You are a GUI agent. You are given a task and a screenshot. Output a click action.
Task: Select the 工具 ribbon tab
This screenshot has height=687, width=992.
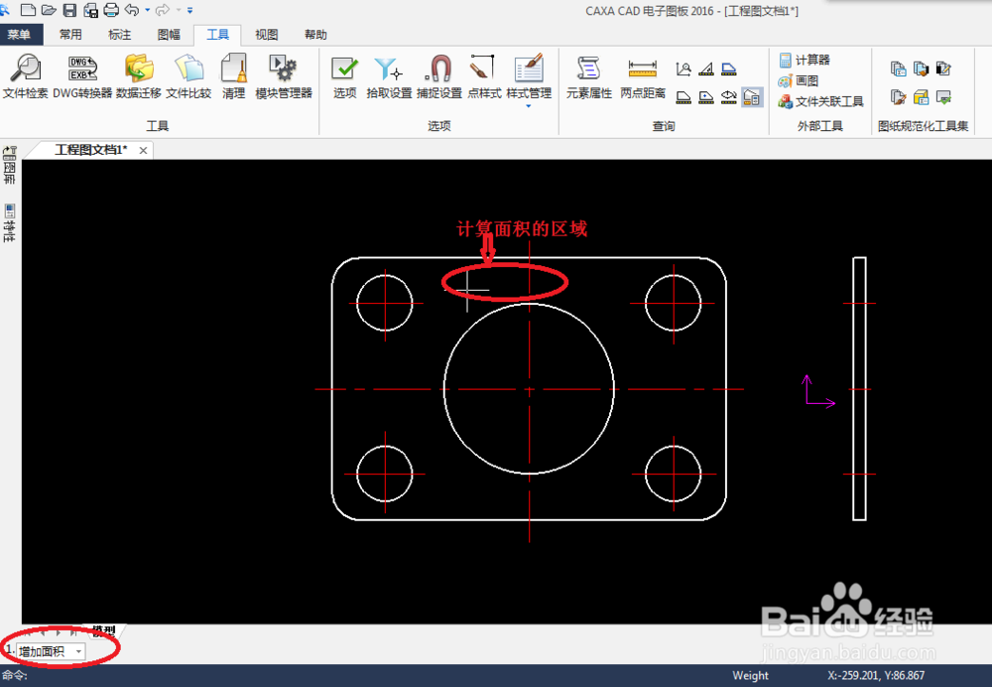point(217,34)
